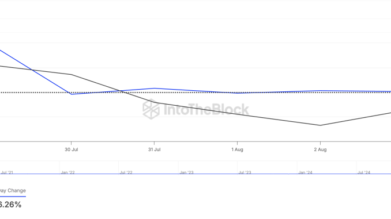Click the black line's lowest point at 2 Aug
Viewport: 391px width, 219px height.
[x=320, y=125]
